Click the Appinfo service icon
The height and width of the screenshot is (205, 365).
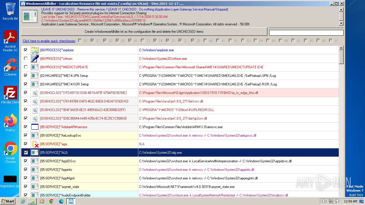pyautogui.click(x=35, y=170)
